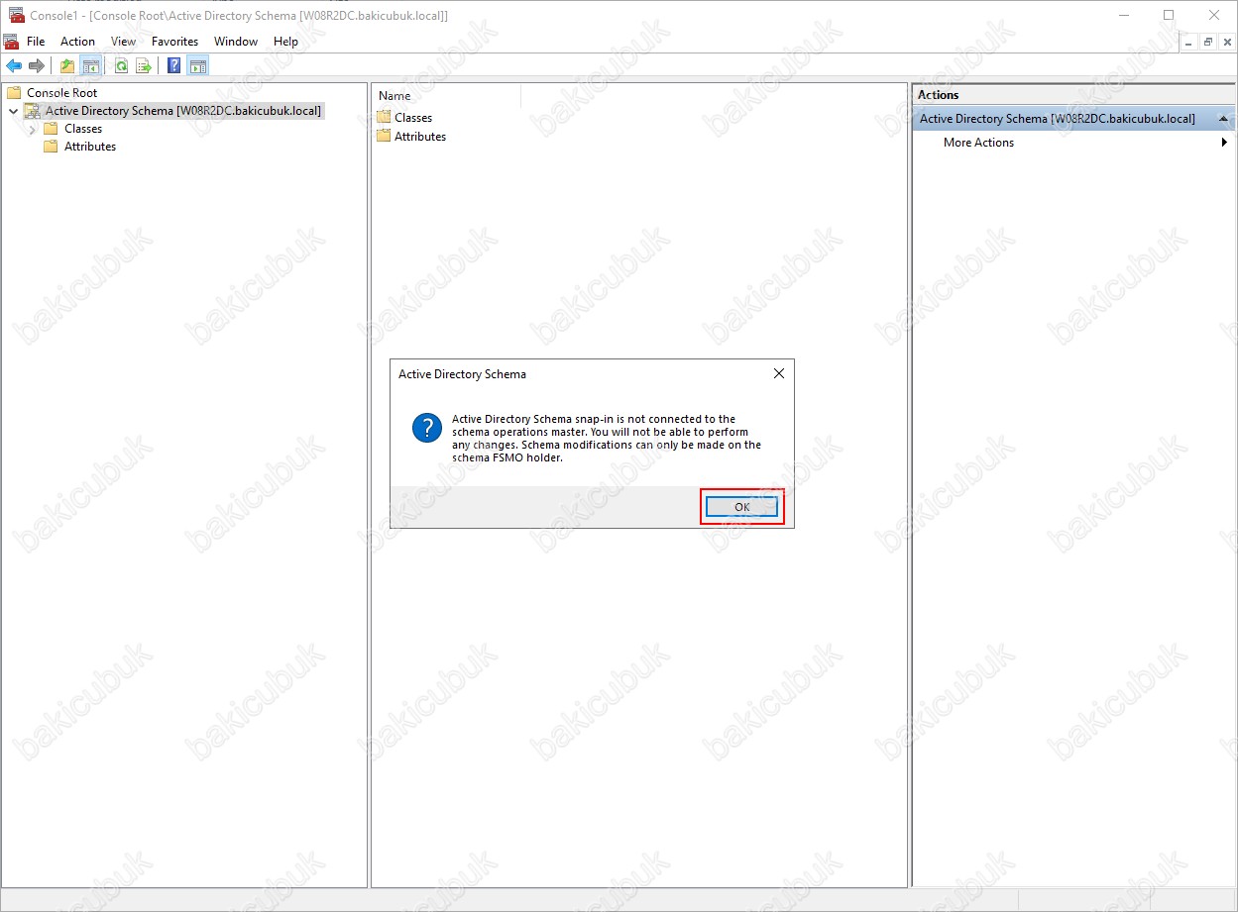Click the Actions pane title

938,95
